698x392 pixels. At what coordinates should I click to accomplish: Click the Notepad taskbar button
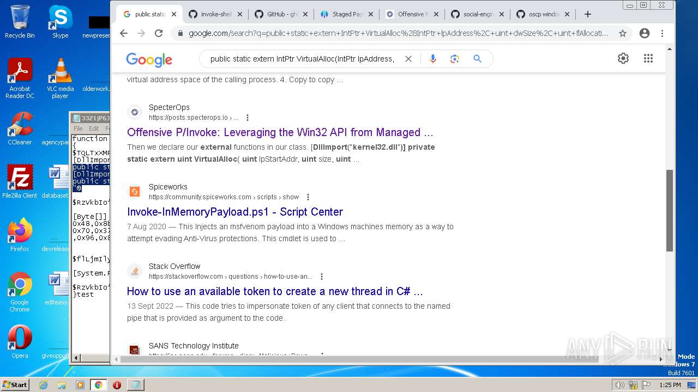tap(135, 385)
